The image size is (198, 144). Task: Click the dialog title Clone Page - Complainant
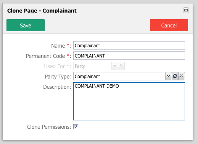(42, 11)
